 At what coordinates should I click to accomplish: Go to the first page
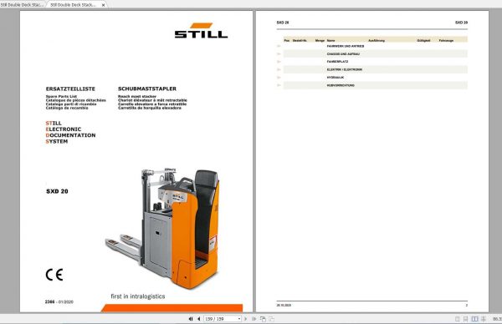pyautogui.click(x=191, y=319)
